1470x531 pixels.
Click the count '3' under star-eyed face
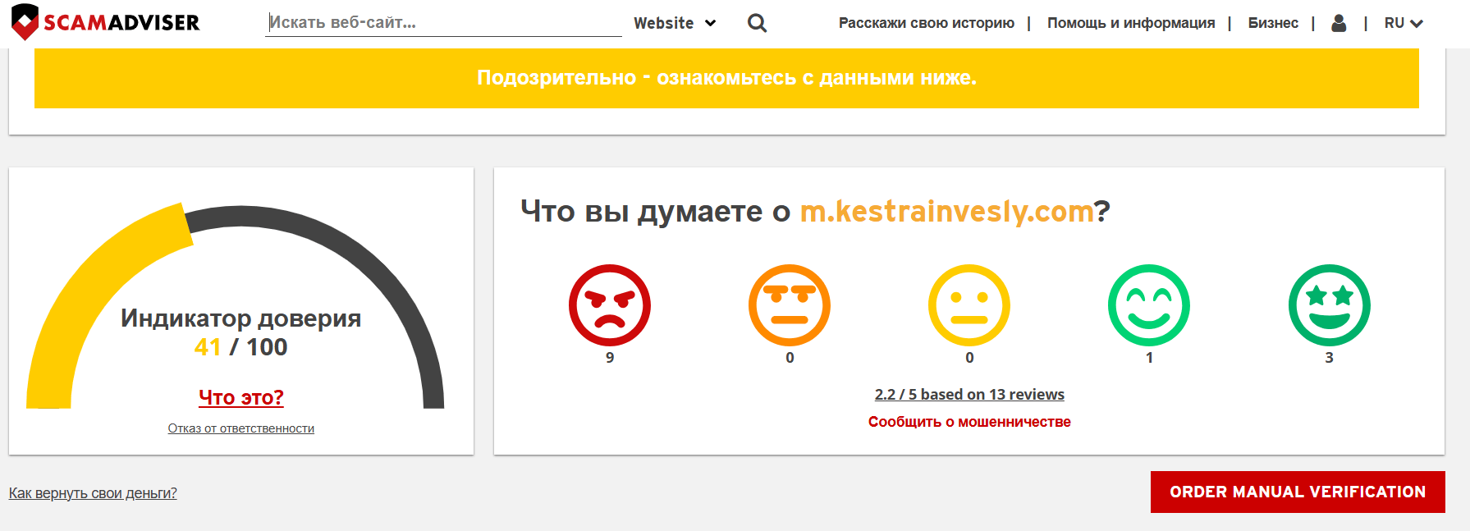pos(1330,358)
